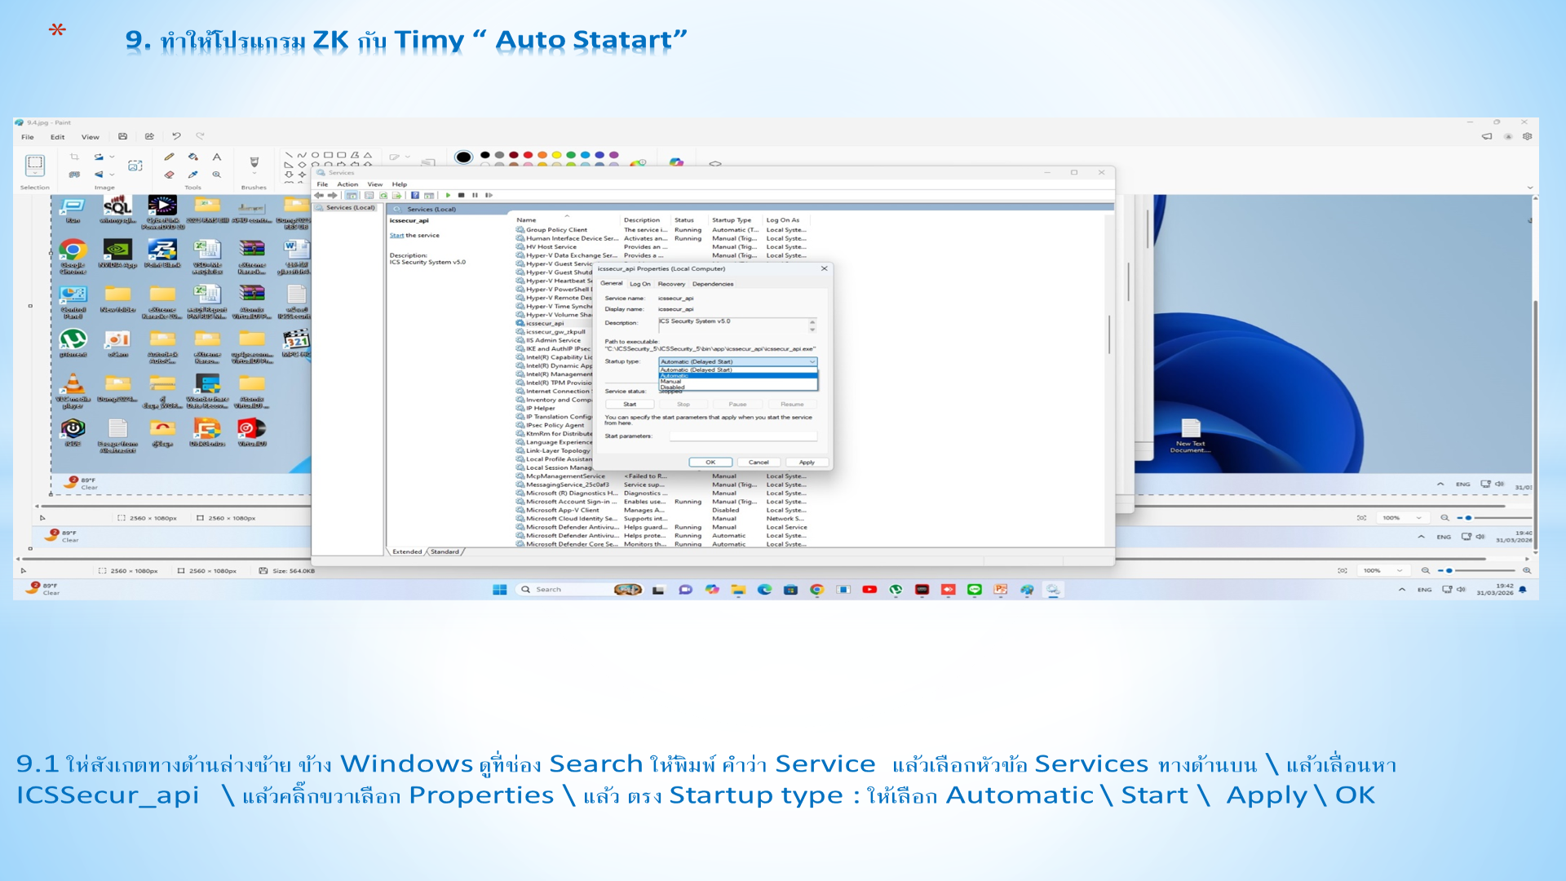Open the Action menu in Services
This screenshot has width=1566, height=881.
[347, 184]
